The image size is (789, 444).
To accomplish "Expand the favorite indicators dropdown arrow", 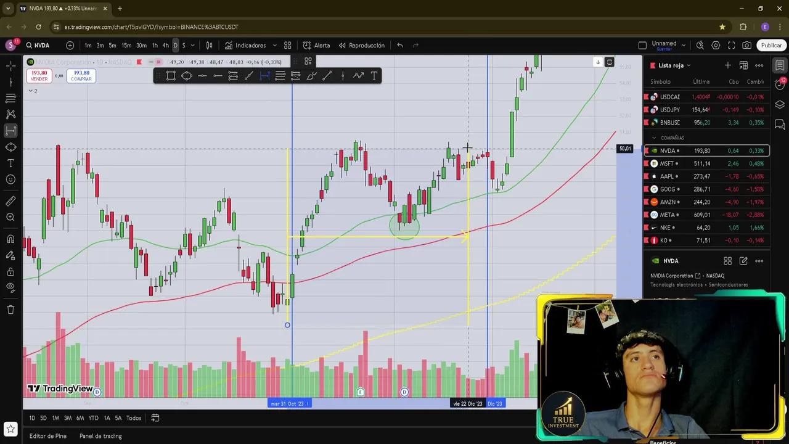I will [x=275, y=45].
